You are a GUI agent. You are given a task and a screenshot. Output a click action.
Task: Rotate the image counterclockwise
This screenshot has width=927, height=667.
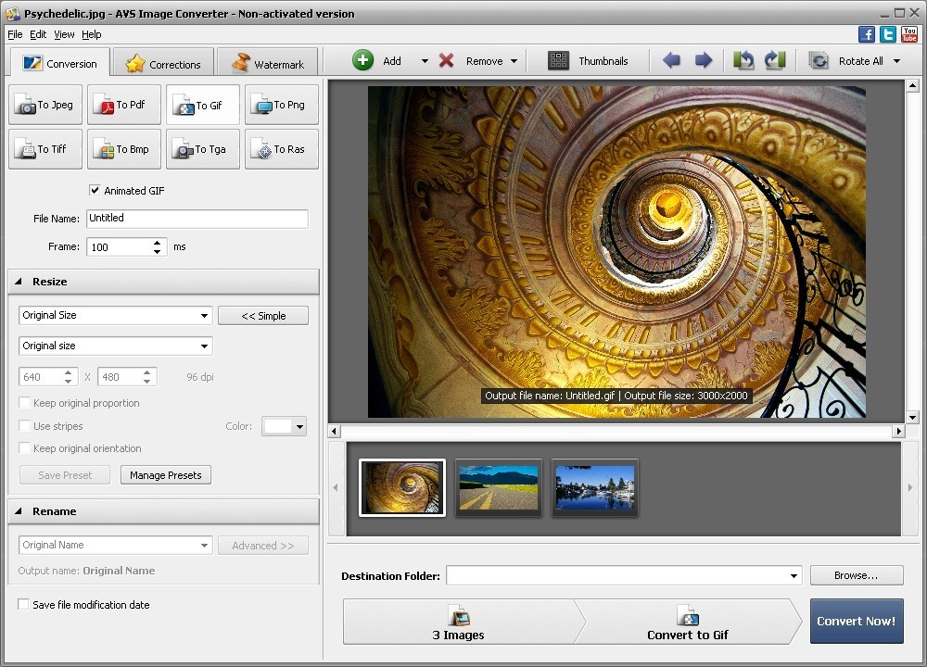tap(743, 59)
